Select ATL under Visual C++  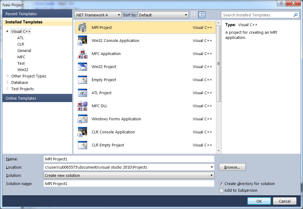[x=20, y=38]
